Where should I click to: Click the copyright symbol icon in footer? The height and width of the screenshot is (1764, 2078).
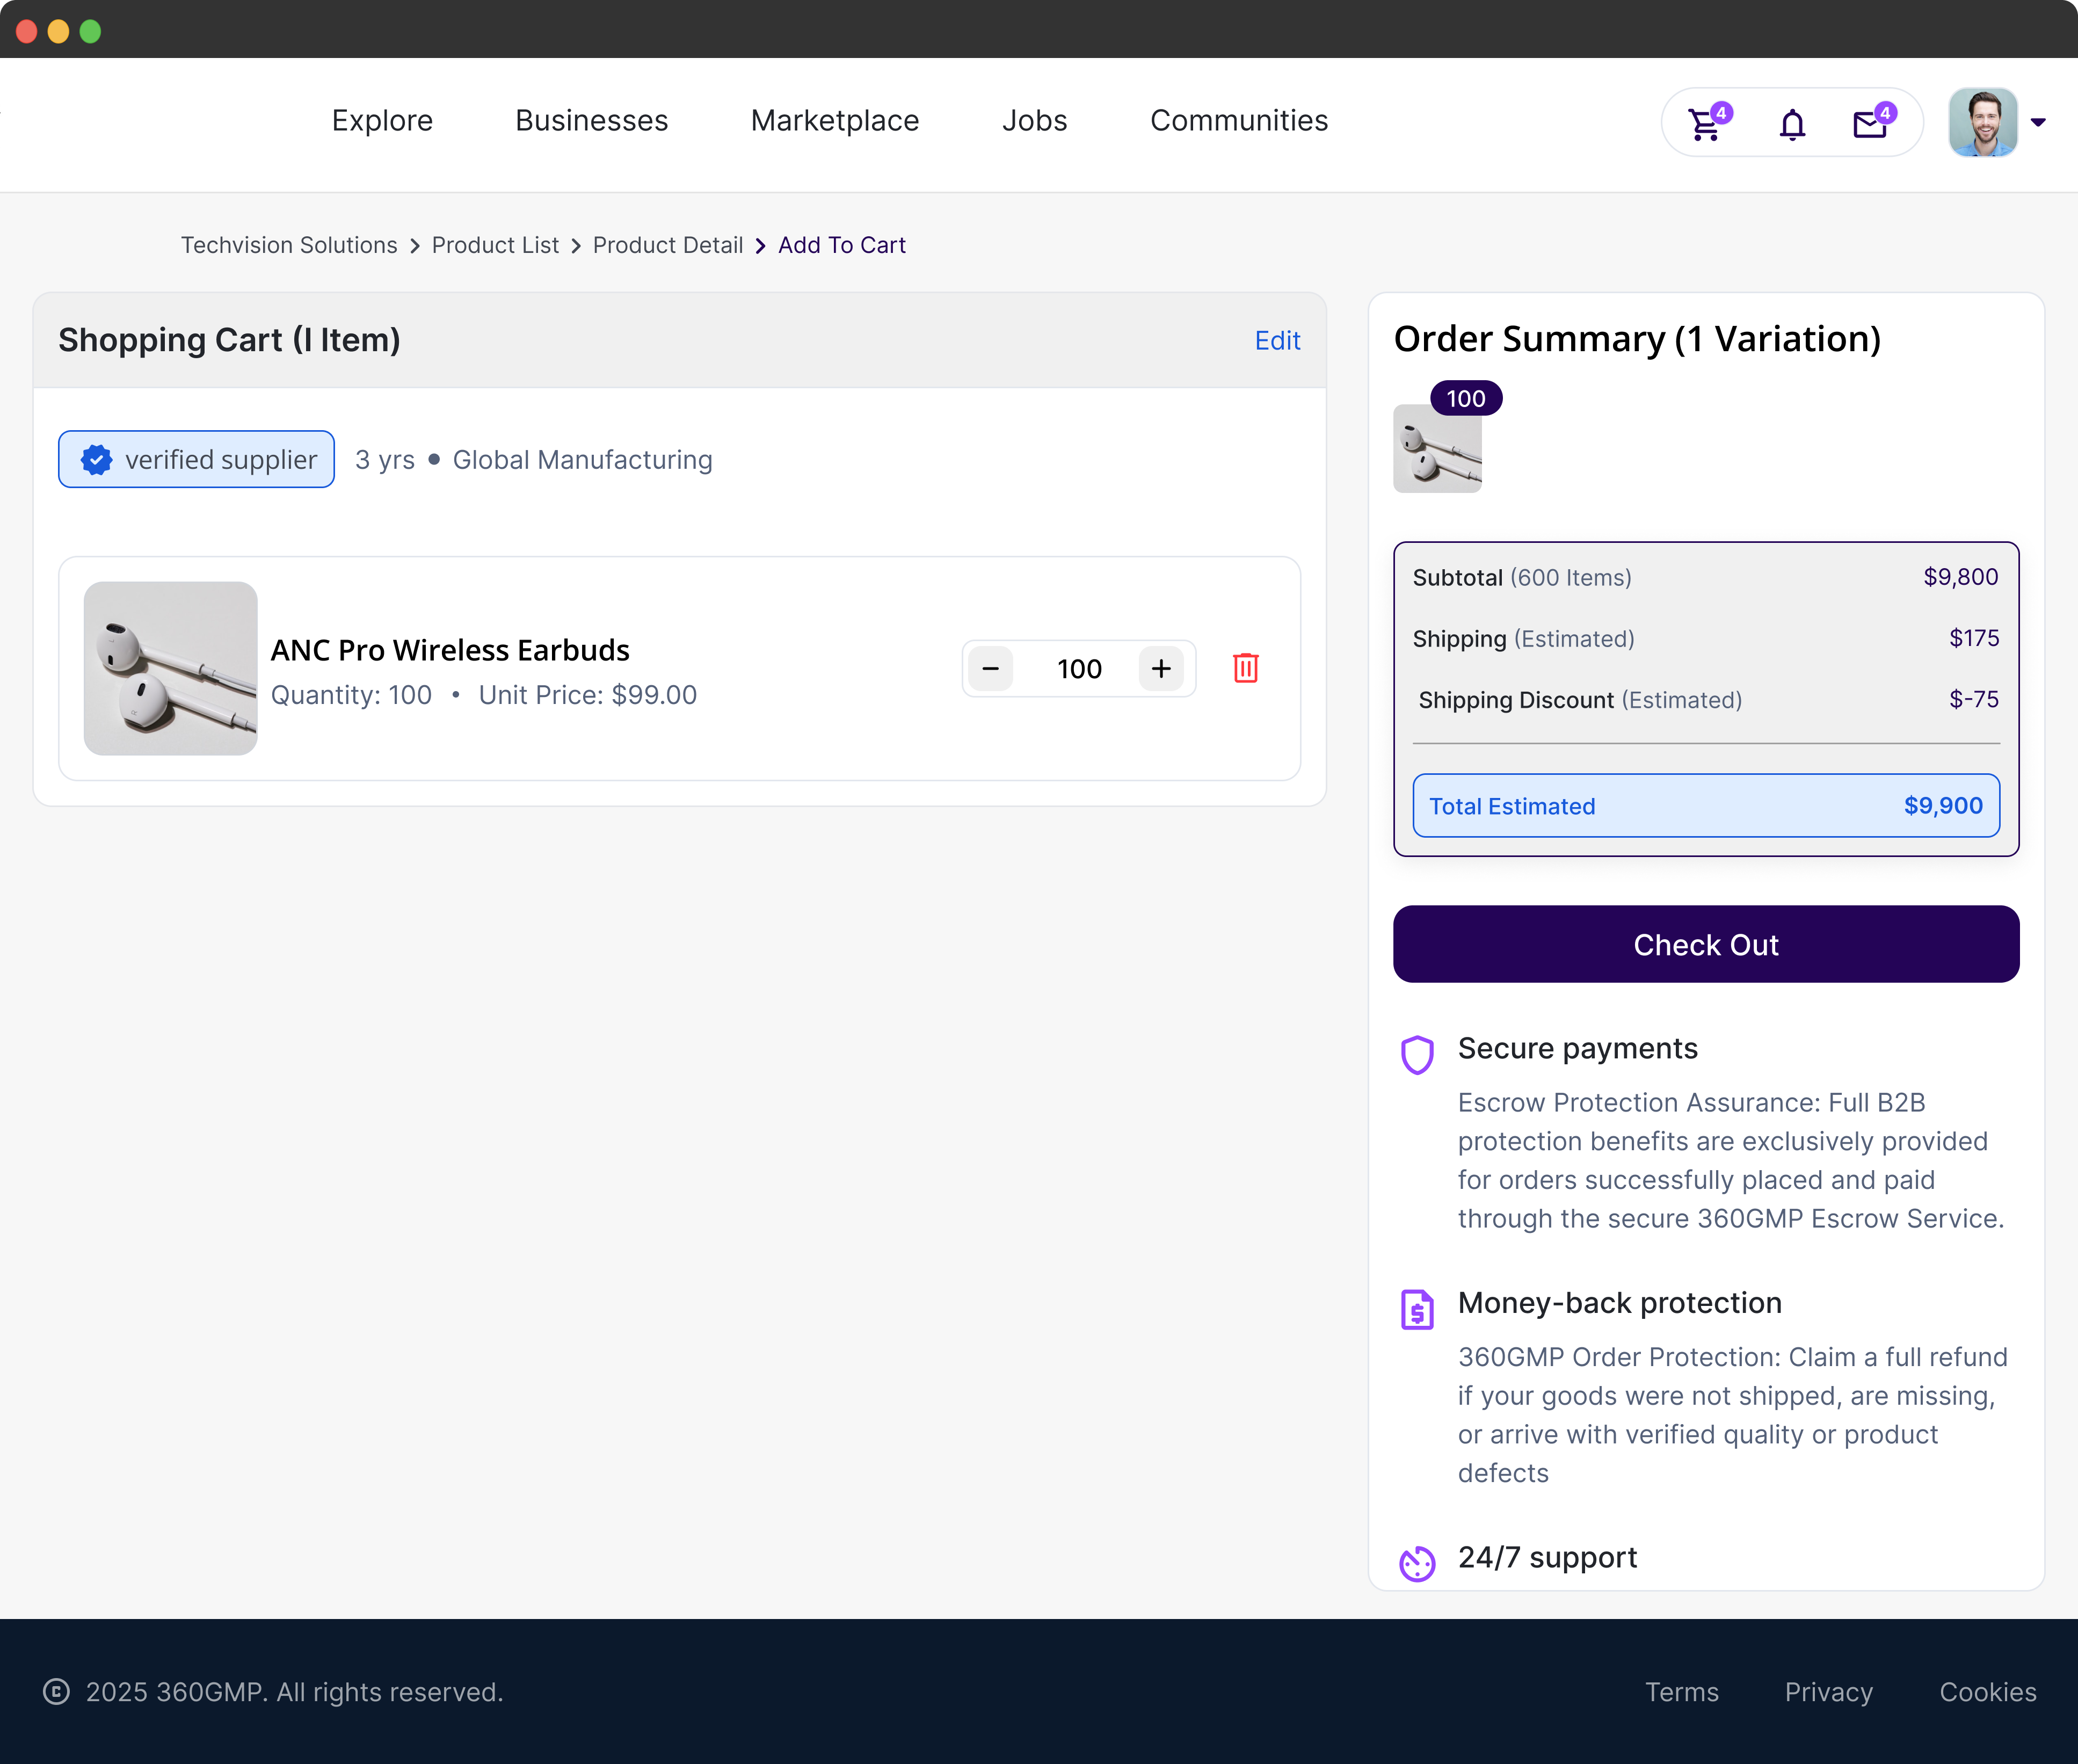point(56,1691)
